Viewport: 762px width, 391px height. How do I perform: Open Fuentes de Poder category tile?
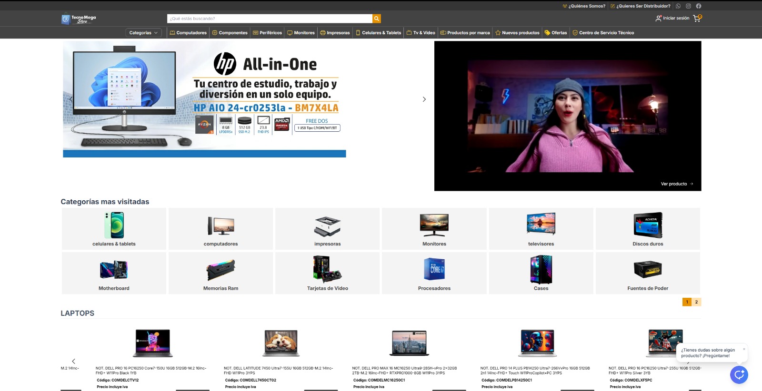click(x=648, y=273)
